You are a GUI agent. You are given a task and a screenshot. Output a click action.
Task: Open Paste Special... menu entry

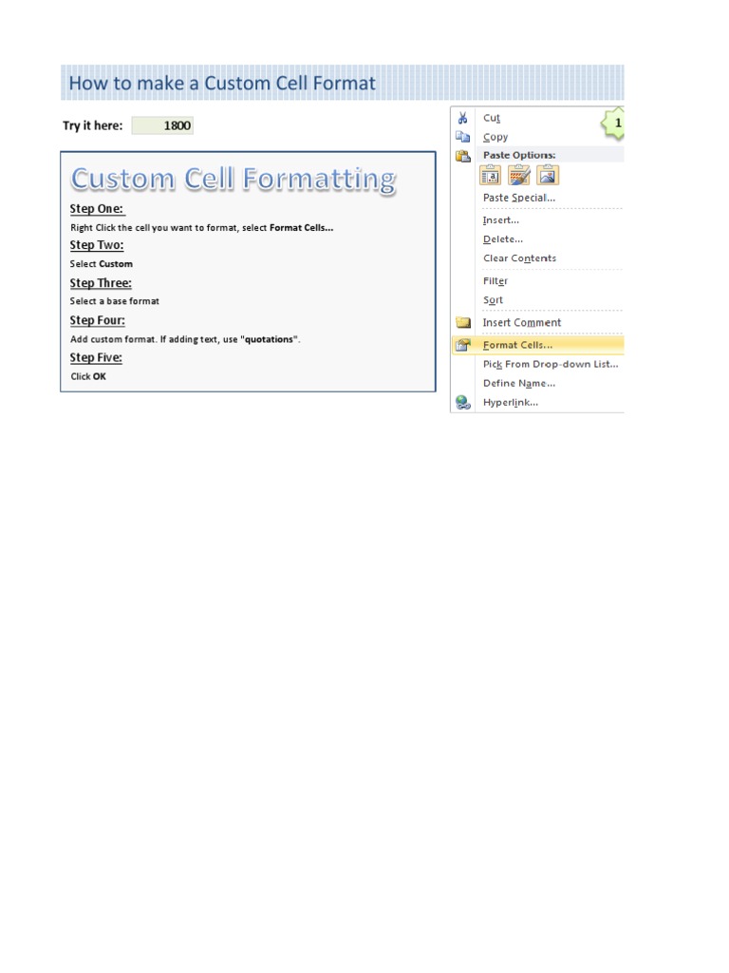519,198
